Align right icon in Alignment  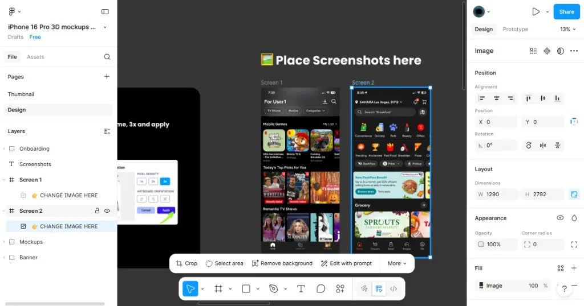[510, 98]
